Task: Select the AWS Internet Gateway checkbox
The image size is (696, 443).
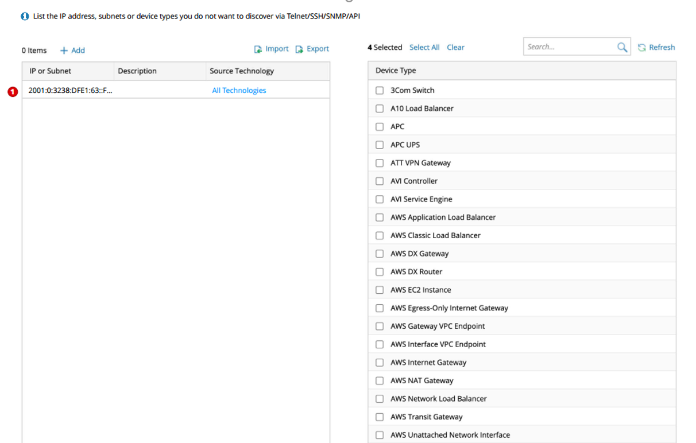Action: coord(380,363)
